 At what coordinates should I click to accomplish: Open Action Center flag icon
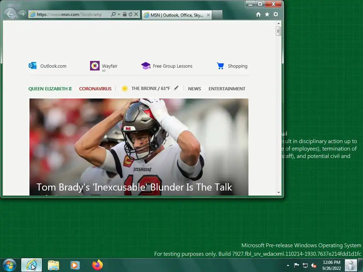pyautogui.click(x=296, y=265)
